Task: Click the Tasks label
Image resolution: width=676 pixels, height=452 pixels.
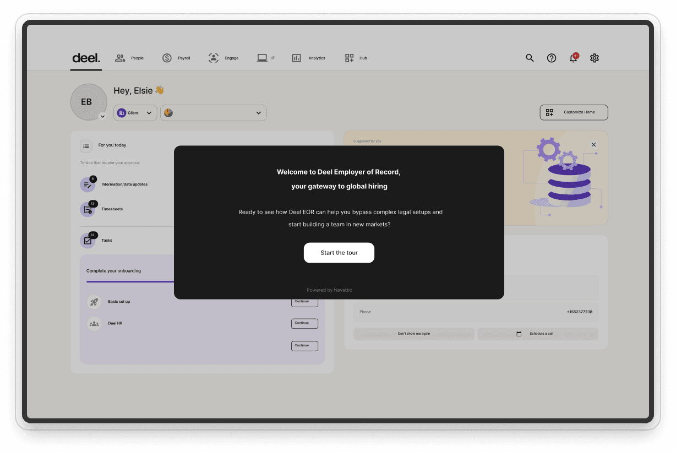Action: 107,241
